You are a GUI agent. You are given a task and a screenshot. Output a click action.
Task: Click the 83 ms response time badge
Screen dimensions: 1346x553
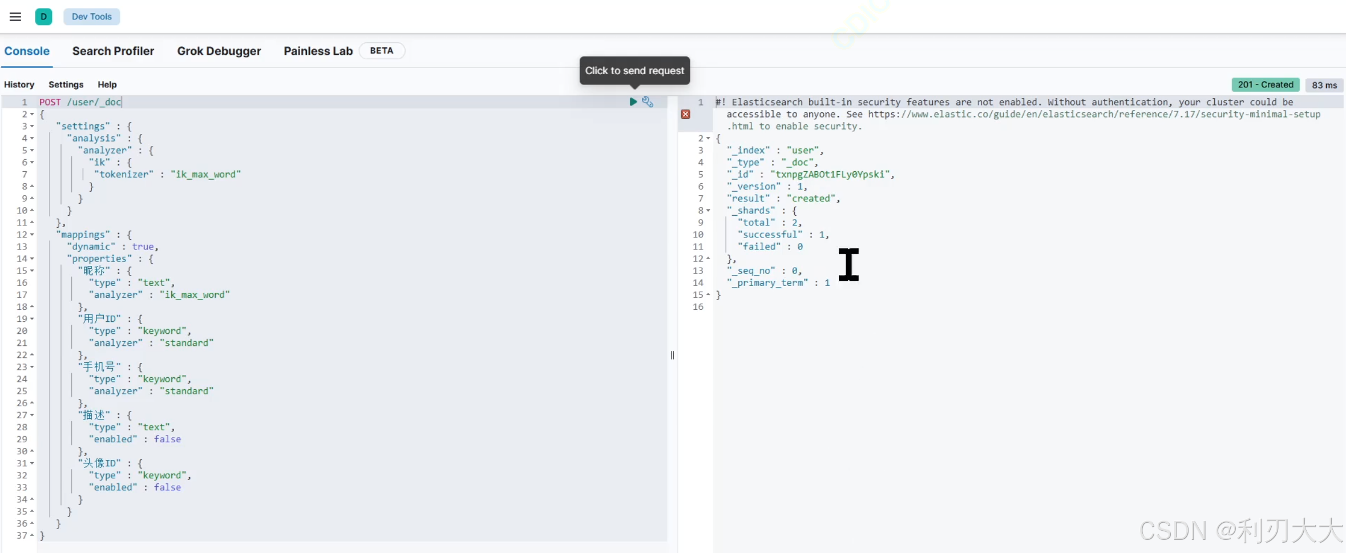[x=1324, y=85]
